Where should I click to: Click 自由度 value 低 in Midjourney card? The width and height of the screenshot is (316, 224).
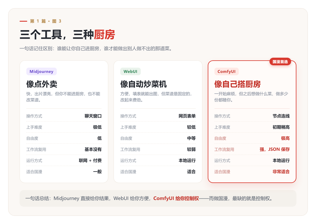(x=99, y=138)
